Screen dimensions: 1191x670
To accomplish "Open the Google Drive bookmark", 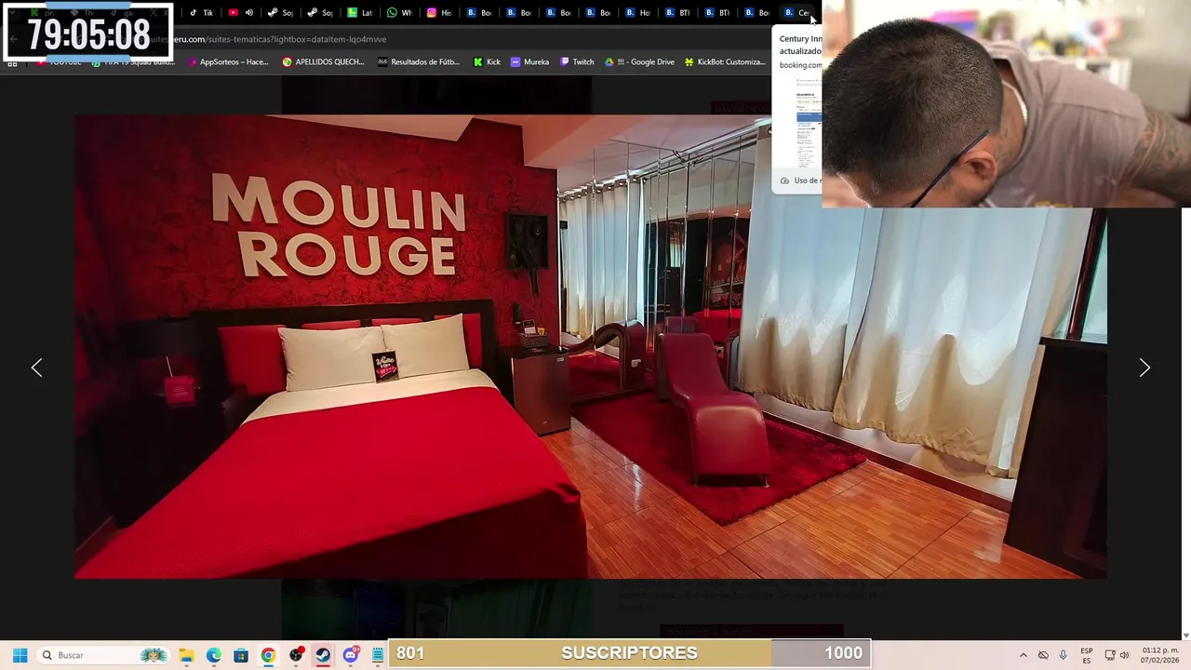I will (639, 62).
